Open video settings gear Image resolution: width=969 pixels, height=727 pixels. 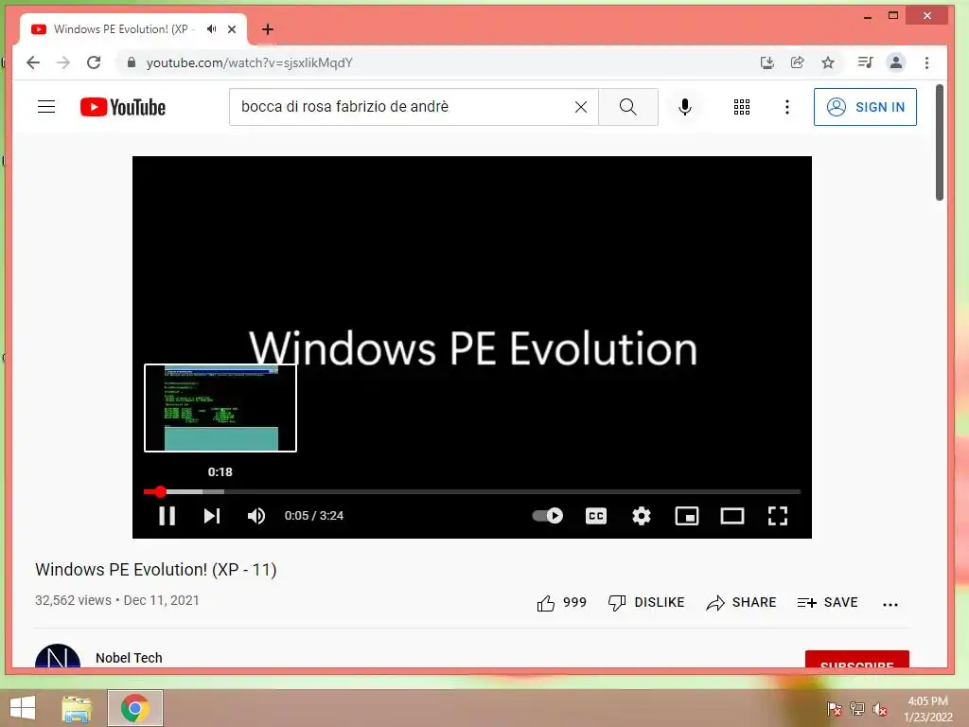[x=642, y=516]
